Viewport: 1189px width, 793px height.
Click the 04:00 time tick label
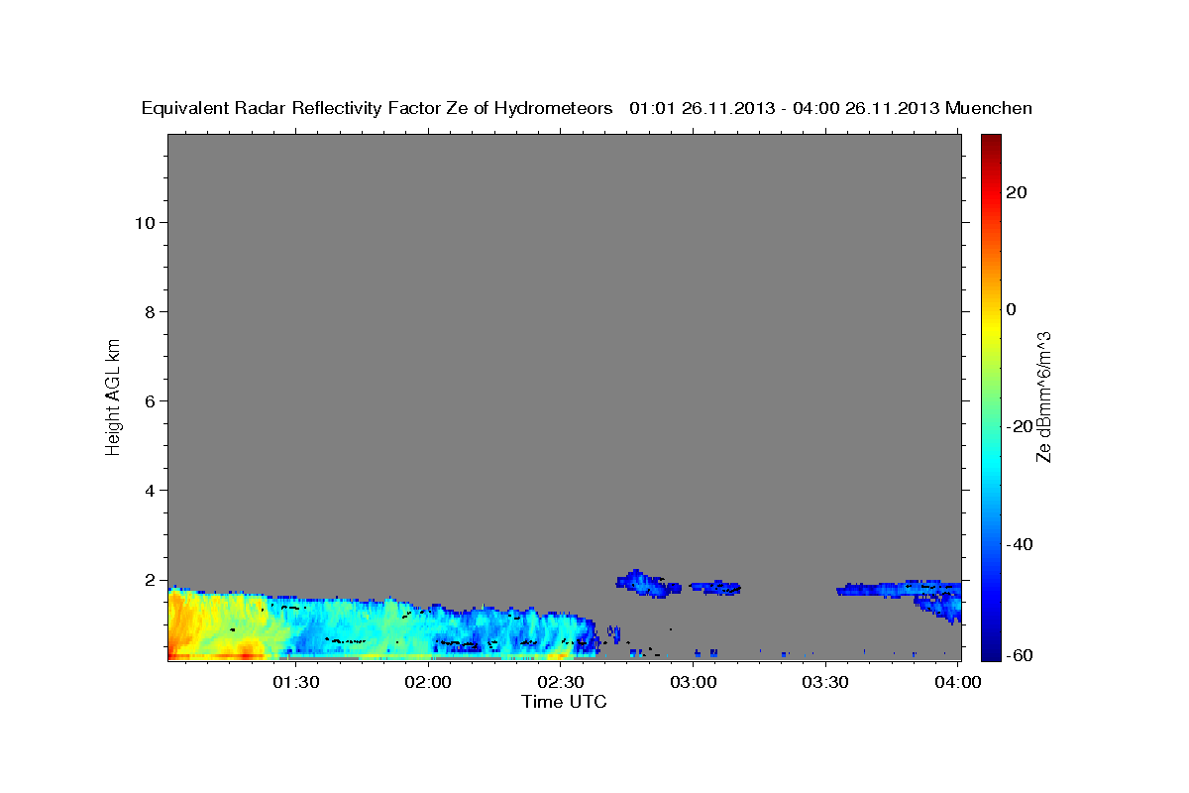coord(959,682)
